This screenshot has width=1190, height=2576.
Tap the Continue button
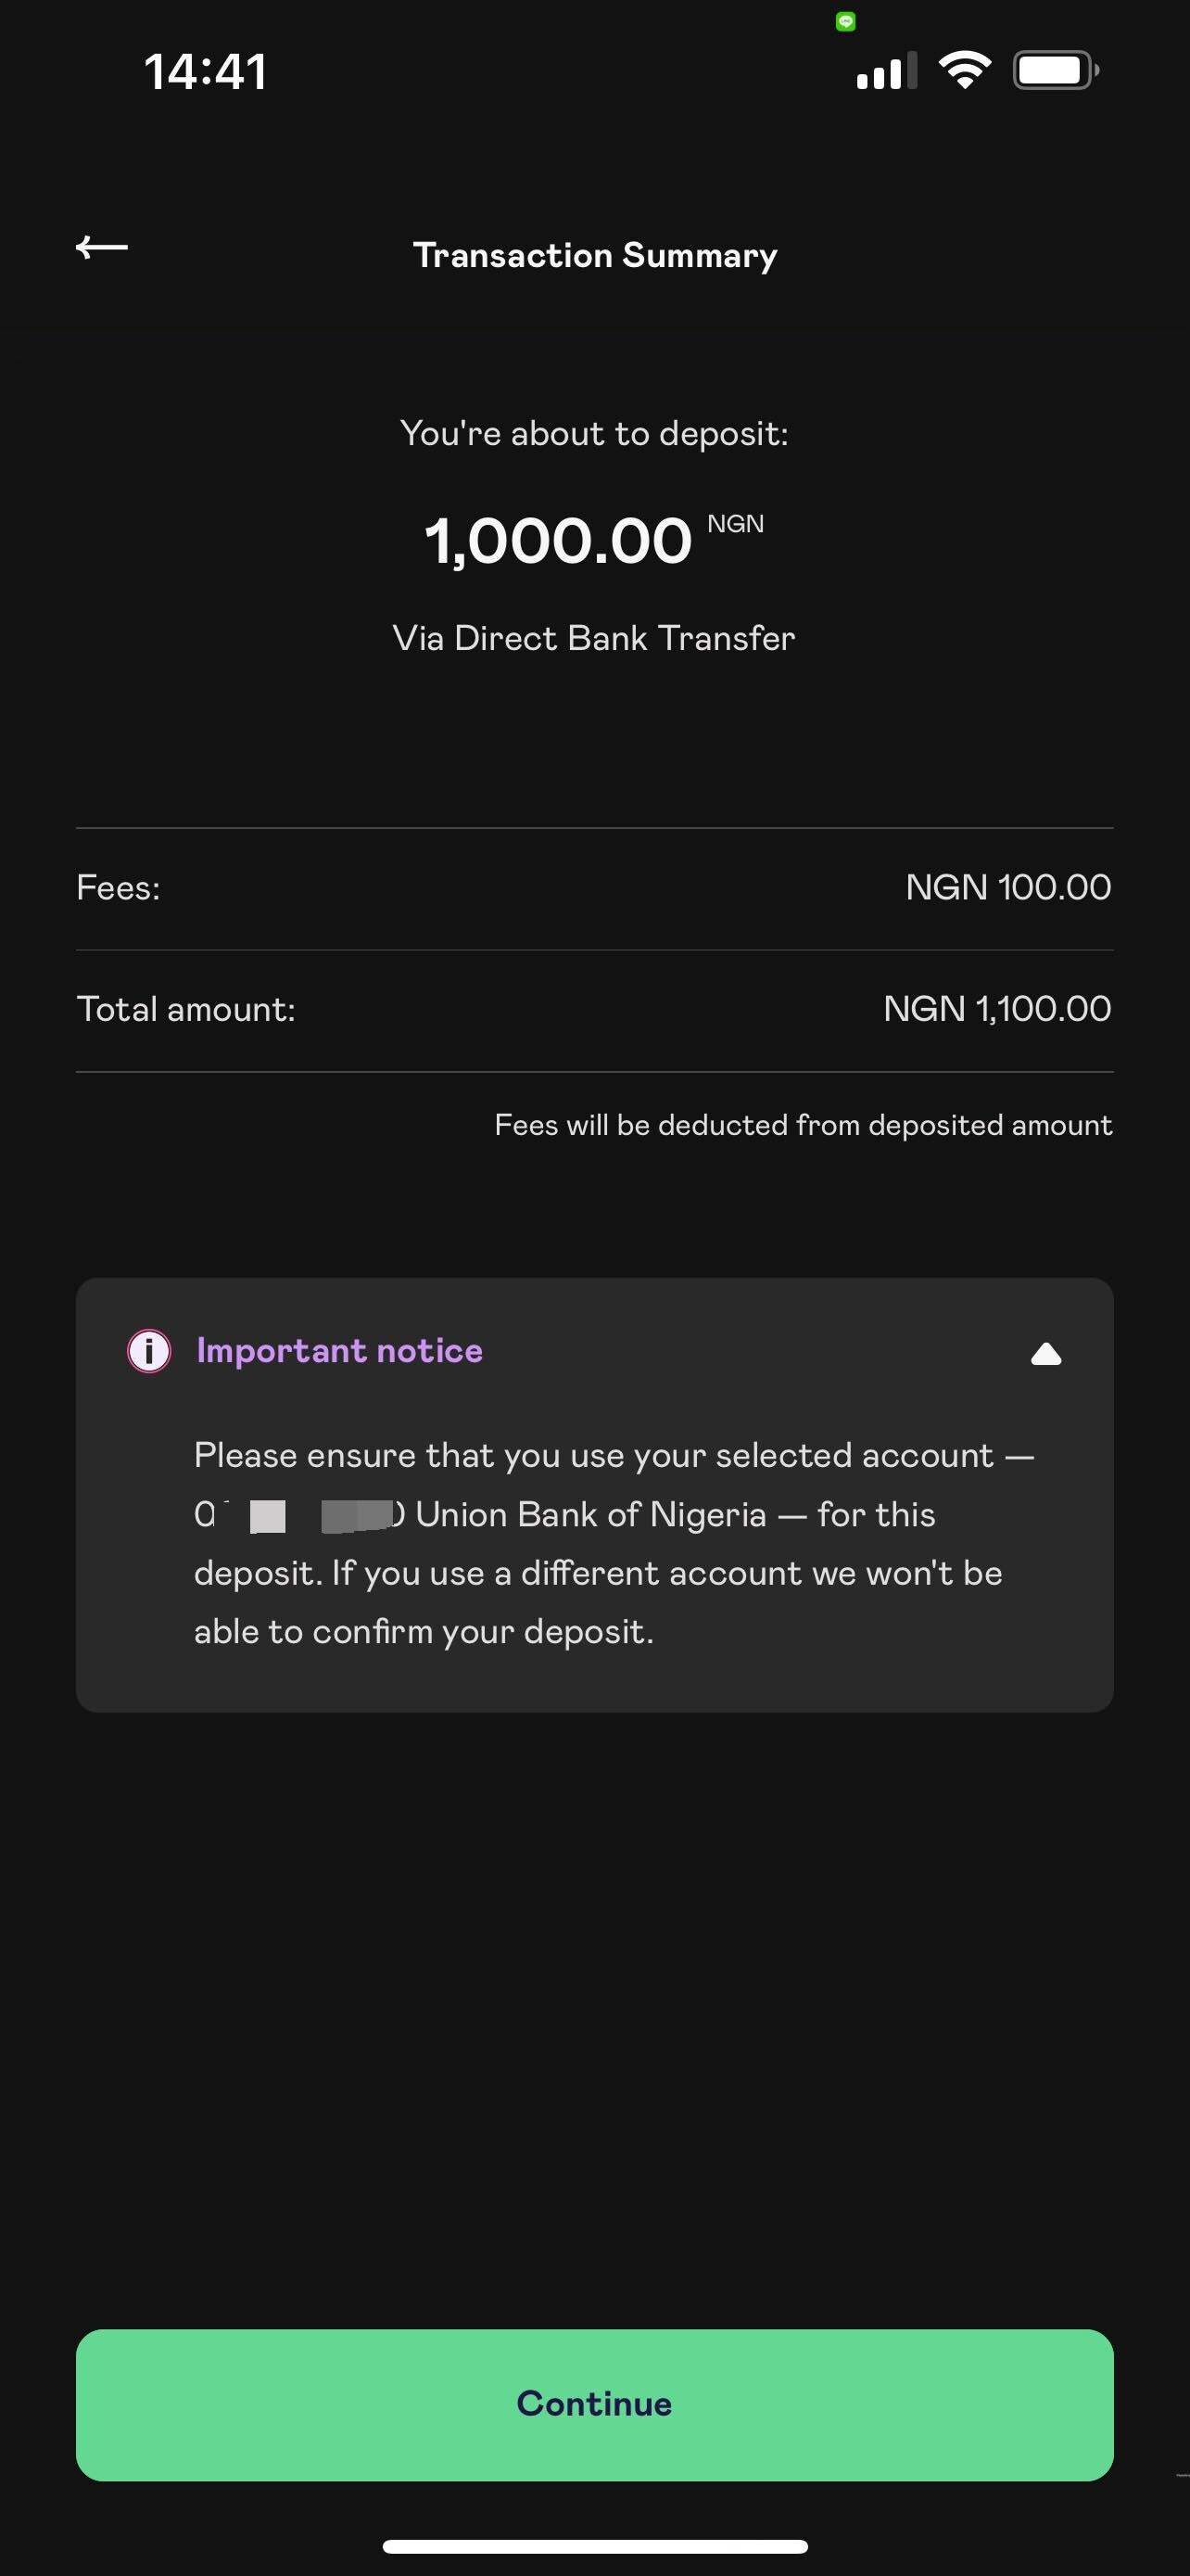click(x=594, y=2404)
